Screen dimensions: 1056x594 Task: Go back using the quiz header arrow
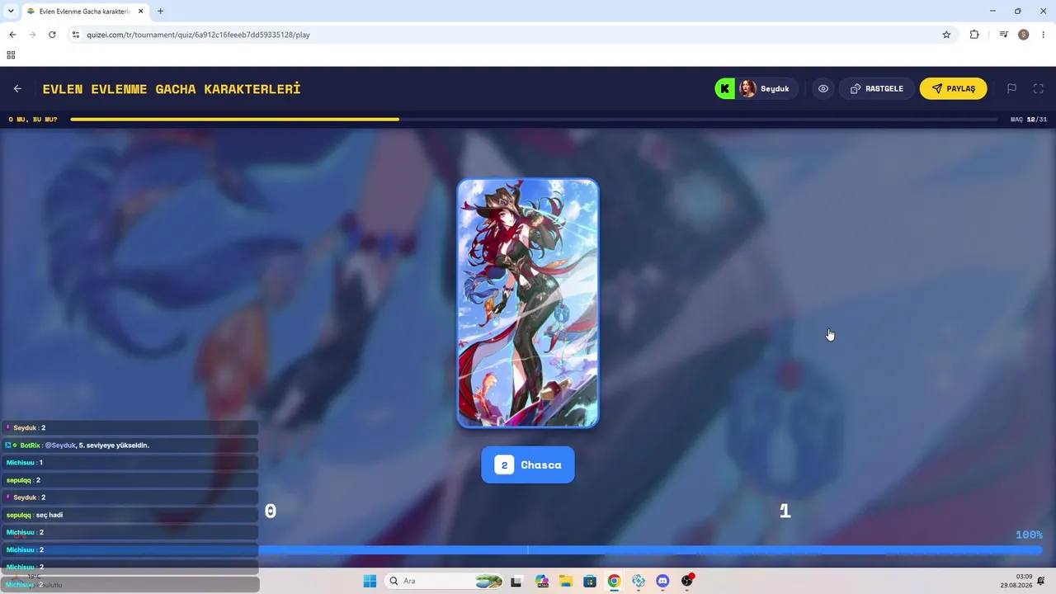17,88
